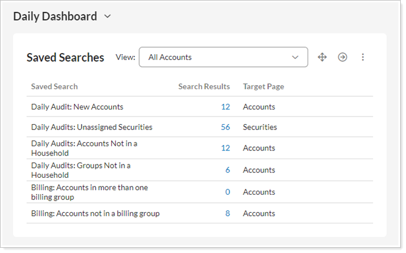Click the Target Page column header
This screenshot has width=406, height=253.
tap(263, 86)
